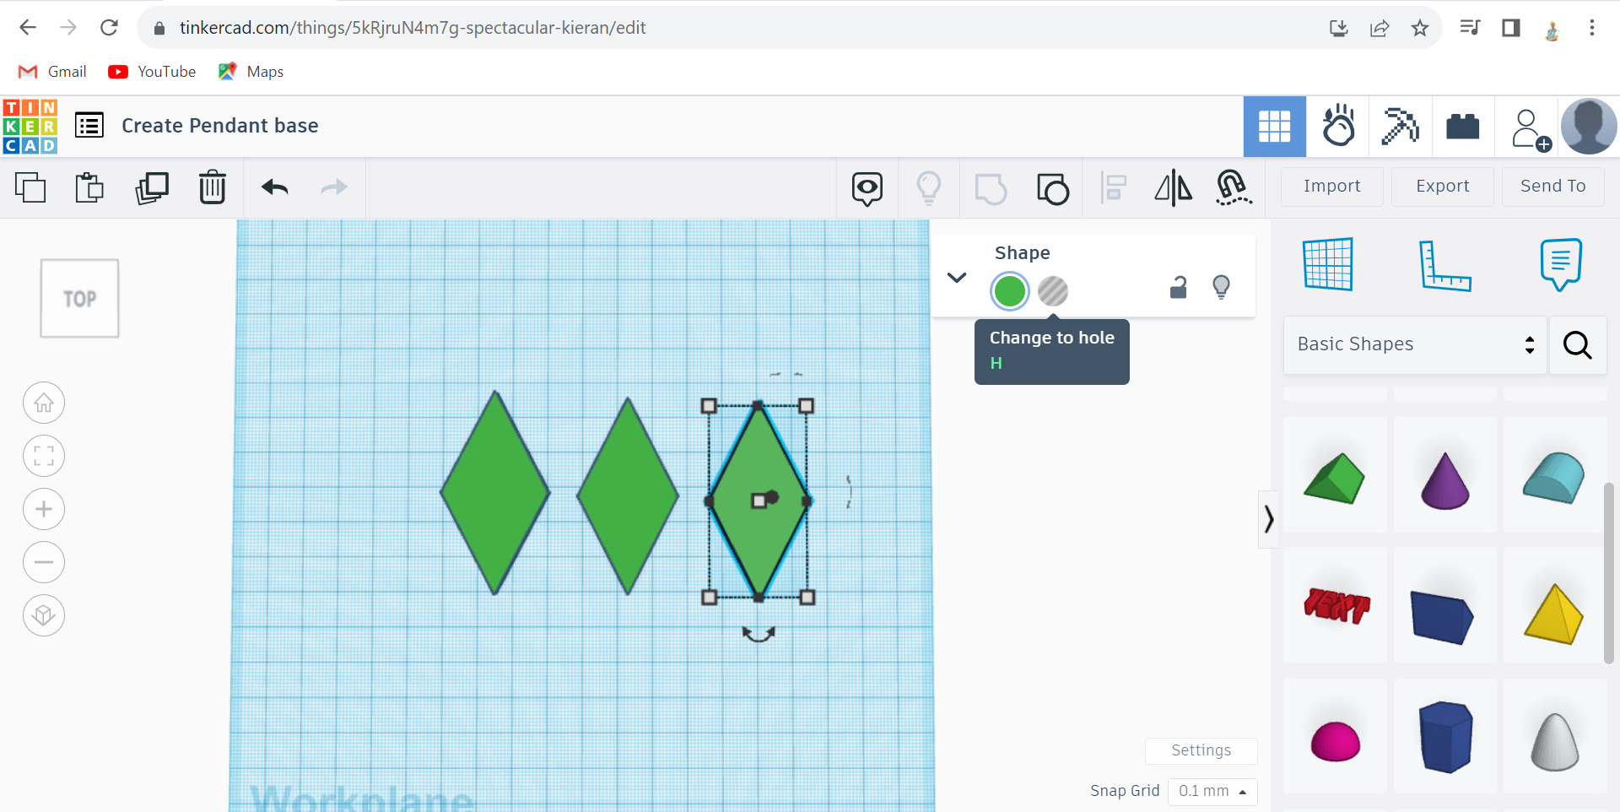1620x812 pixels.
Task: Redo the last undone action
Action: pos(334,187)
